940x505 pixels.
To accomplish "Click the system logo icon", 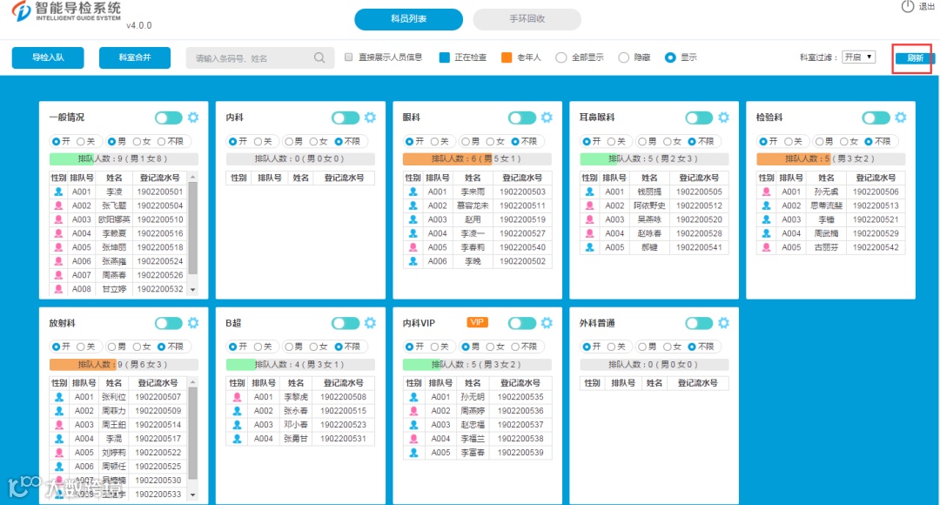I will [21, 10].
